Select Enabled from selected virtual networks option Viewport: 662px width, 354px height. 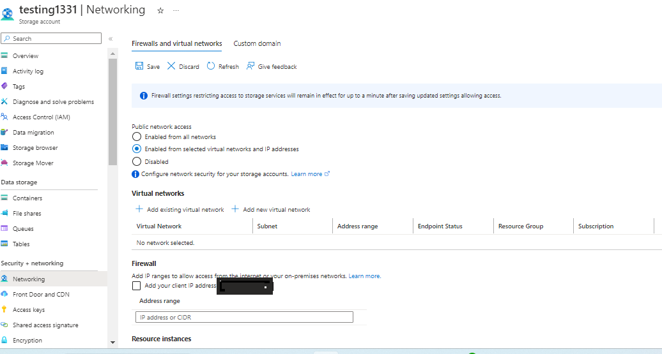click(136, 149)
